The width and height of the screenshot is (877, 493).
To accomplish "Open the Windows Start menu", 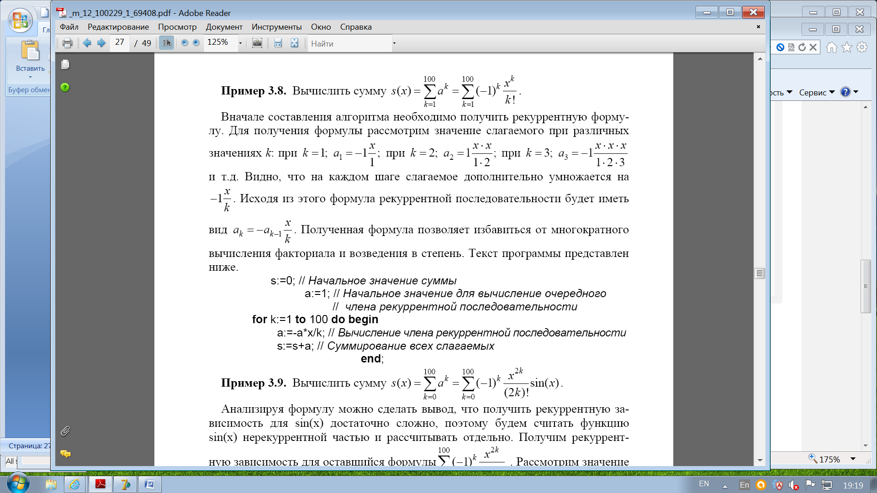I will click(x=18, y=483).
